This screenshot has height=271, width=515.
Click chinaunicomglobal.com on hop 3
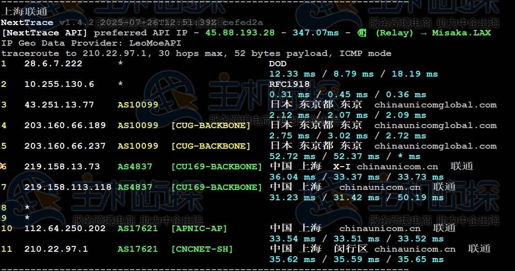436,105
